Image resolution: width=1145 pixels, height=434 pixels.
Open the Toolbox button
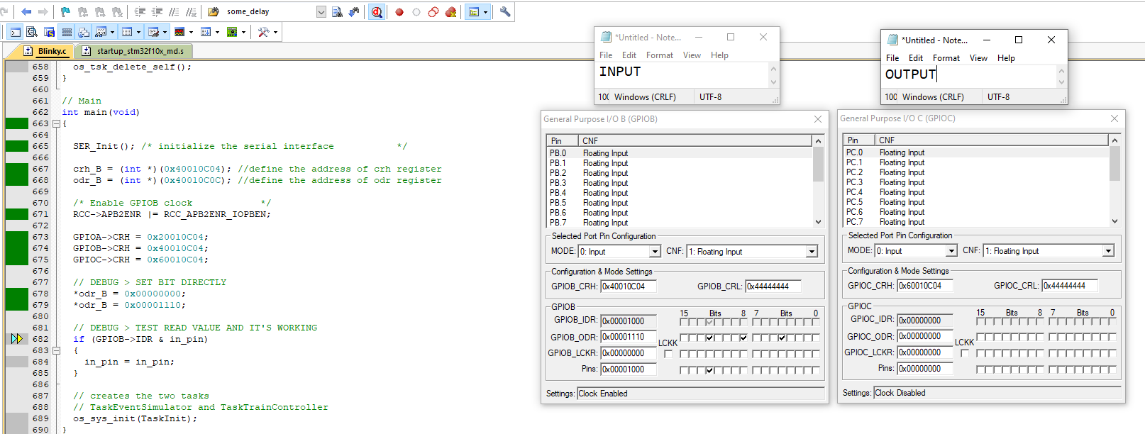[262, 32]
